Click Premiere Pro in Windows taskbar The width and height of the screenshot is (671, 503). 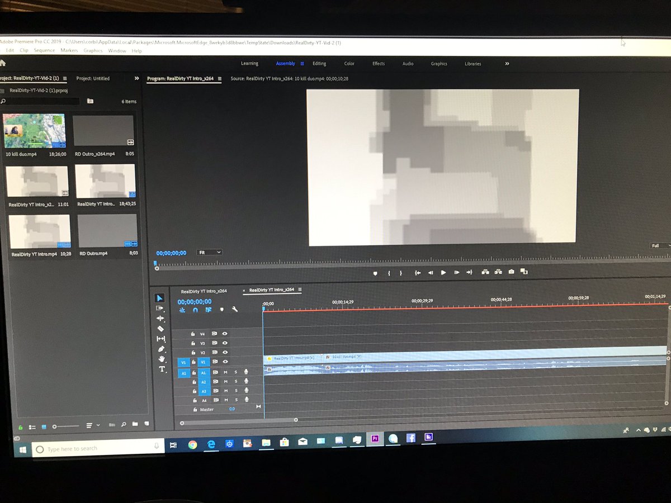pyautogui.click(x=375, y=439)
